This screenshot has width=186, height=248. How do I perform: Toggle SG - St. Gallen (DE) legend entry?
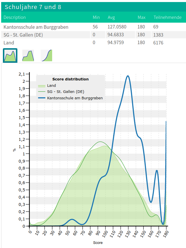(x=65, y=92)
